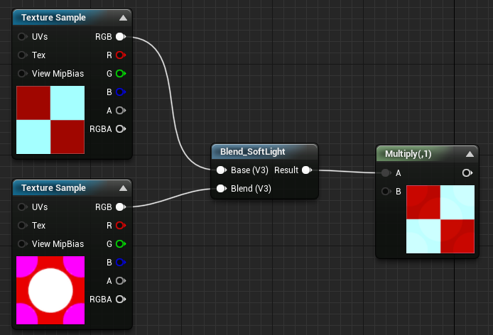Click the green G output pin of bottom Texture Sample
The width and height of the screenshot is (493, 335).
pos(121,244)
